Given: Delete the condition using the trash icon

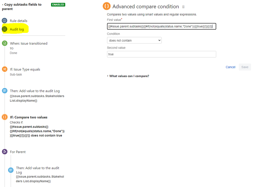Looking at the screenshot, I should (x=183, y=7).
